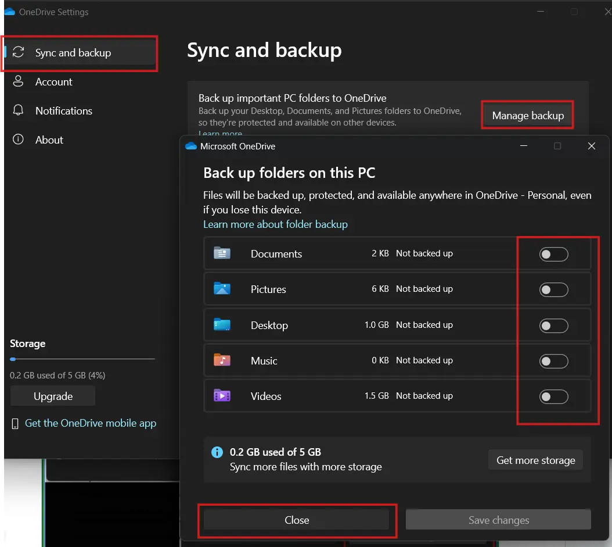Turn on Pictures folder backup toggle
The width and height of the screenshot is (612, 547).
(x=553, y=289)
